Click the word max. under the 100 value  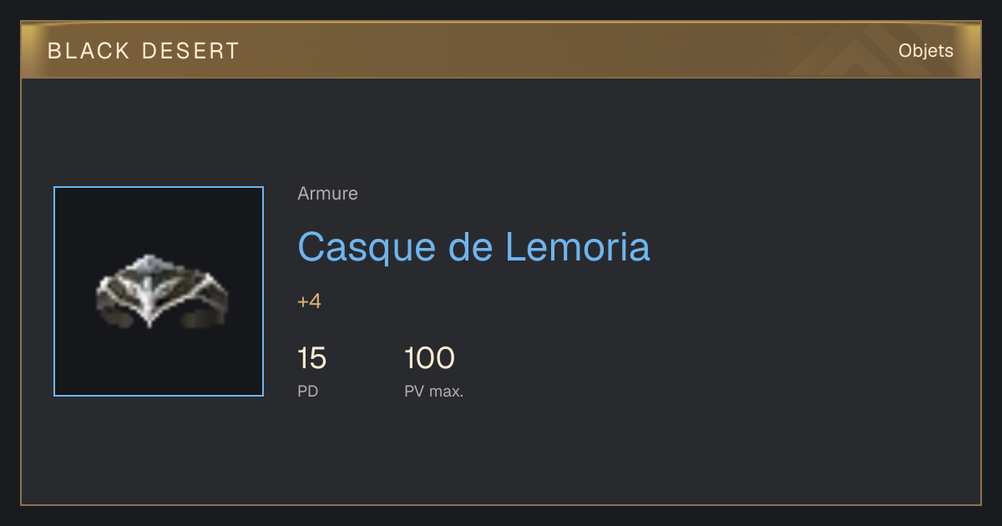point(447,391)
